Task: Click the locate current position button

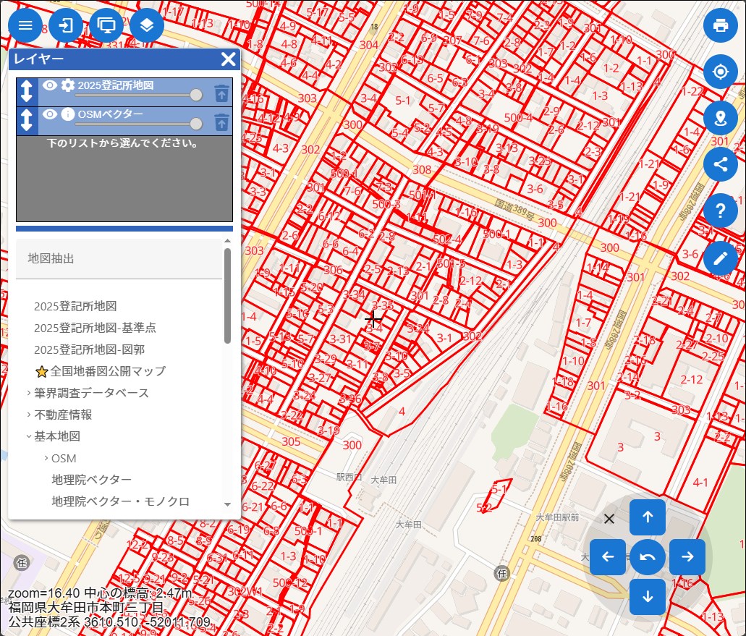Action: (720, 72)
